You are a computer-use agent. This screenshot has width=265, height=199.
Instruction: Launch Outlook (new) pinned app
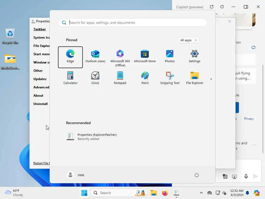[x=95, y=57]
